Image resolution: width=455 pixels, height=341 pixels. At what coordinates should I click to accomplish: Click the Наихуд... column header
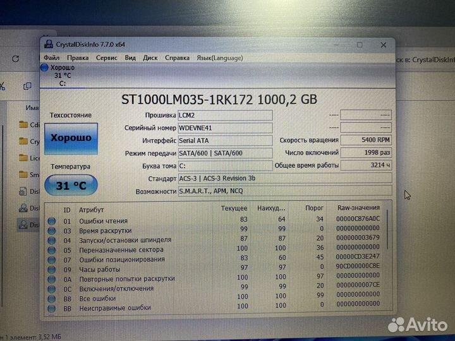pyautogui.click(x=271, y=208)
